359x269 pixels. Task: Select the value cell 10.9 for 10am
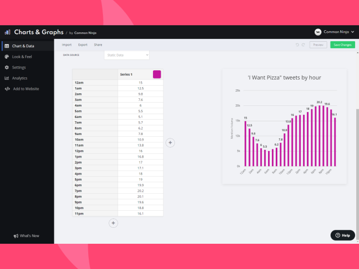click(x=140, y=139)
